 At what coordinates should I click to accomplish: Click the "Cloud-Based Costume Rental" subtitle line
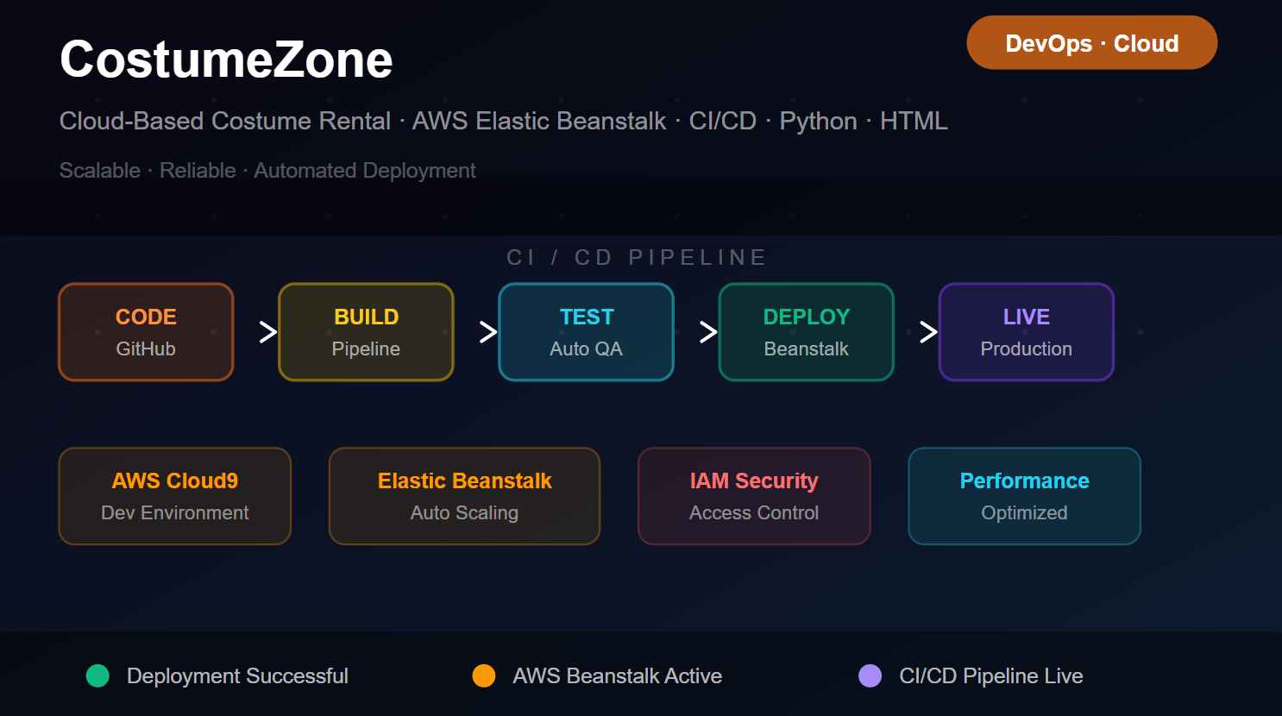click(x=504, y=121)
